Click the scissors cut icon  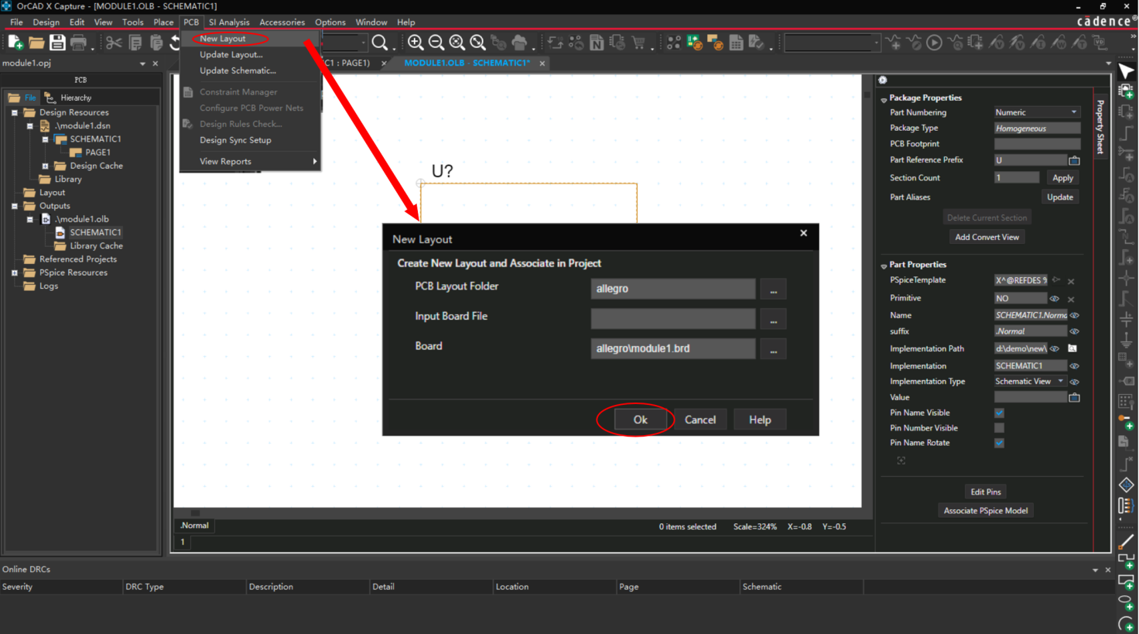coord(114,43)
